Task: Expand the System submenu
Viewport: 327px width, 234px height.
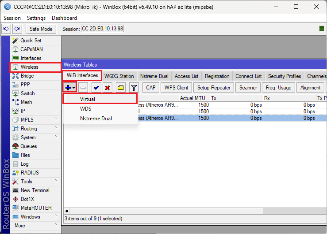Action: (x=35, y=137)
